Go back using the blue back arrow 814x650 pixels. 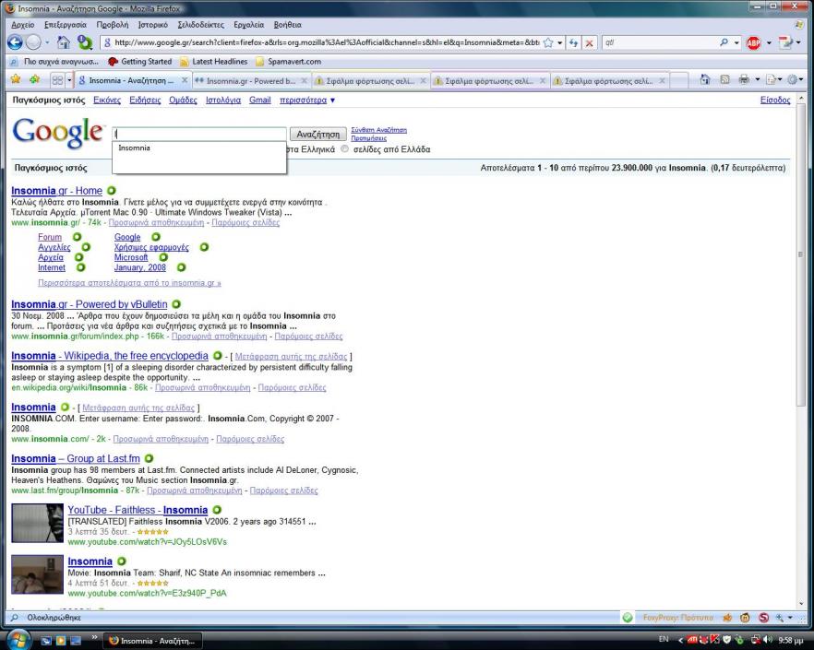click(15, 42)
